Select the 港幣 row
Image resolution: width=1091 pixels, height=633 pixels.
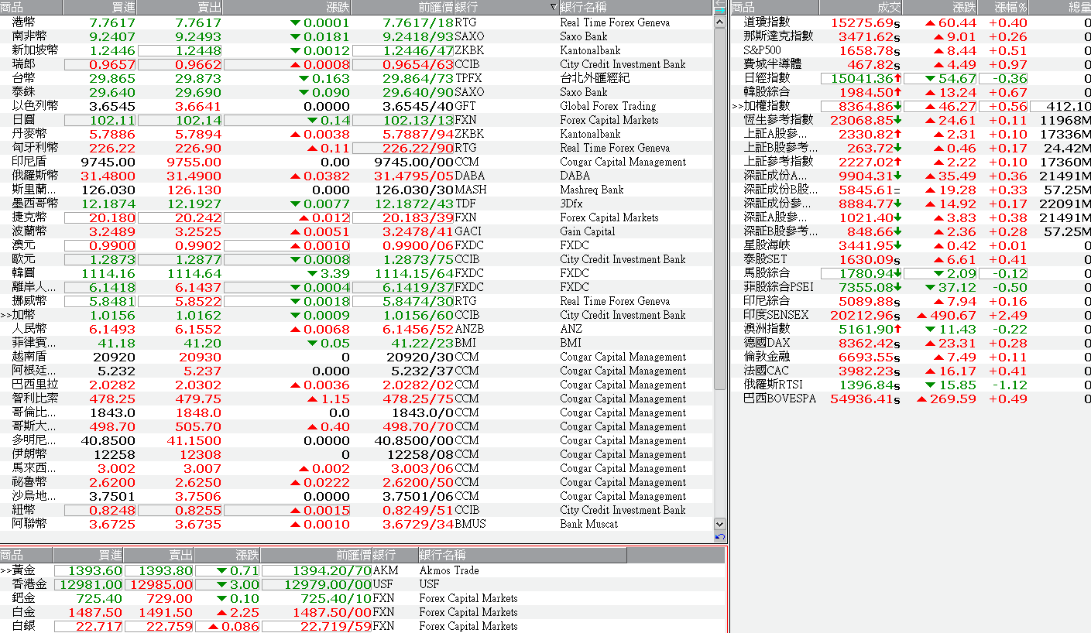(x=356, y=22)
